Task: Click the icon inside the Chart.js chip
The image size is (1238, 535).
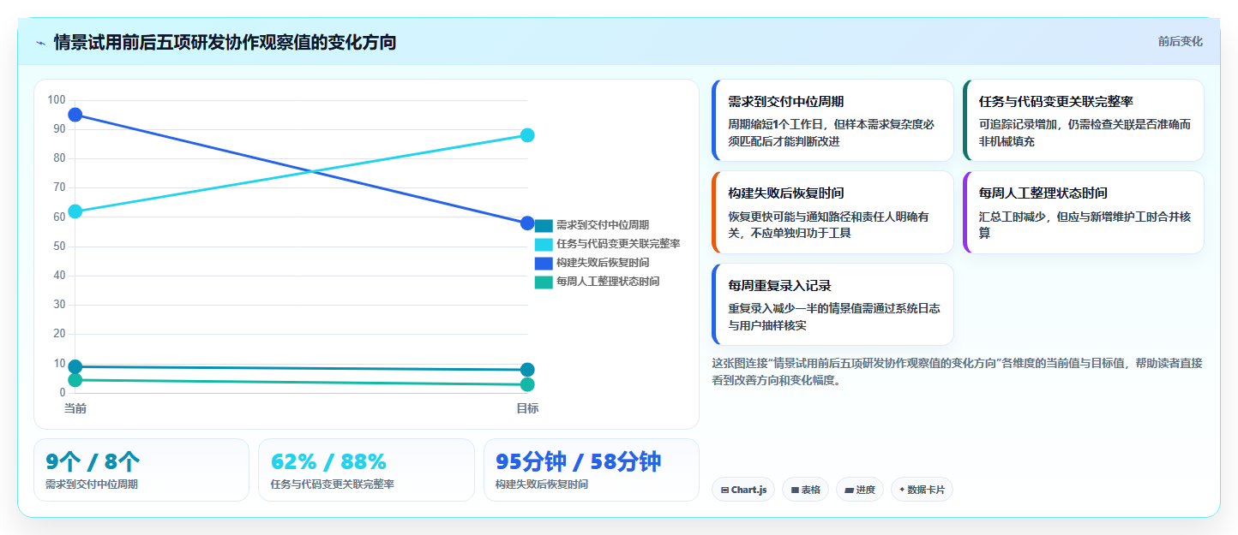Action: point(725,490)
